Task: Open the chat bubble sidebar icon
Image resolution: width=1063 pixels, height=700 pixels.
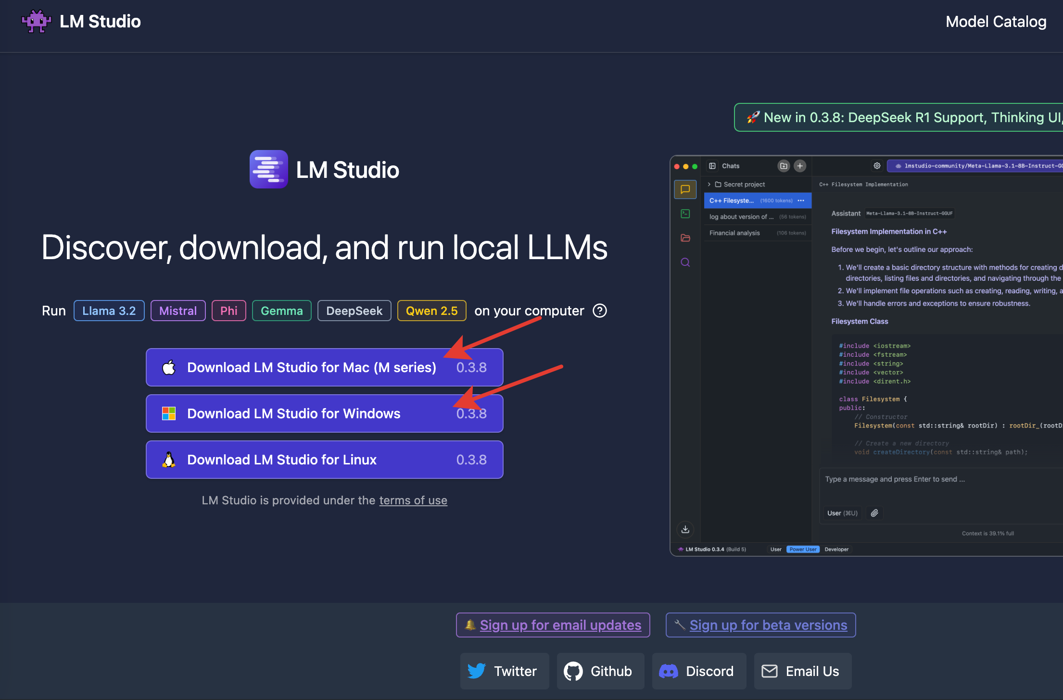Action: point(685,189)
